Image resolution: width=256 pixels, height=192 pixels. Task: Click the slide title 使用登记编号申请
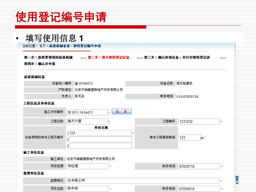[x=61, y=17]
